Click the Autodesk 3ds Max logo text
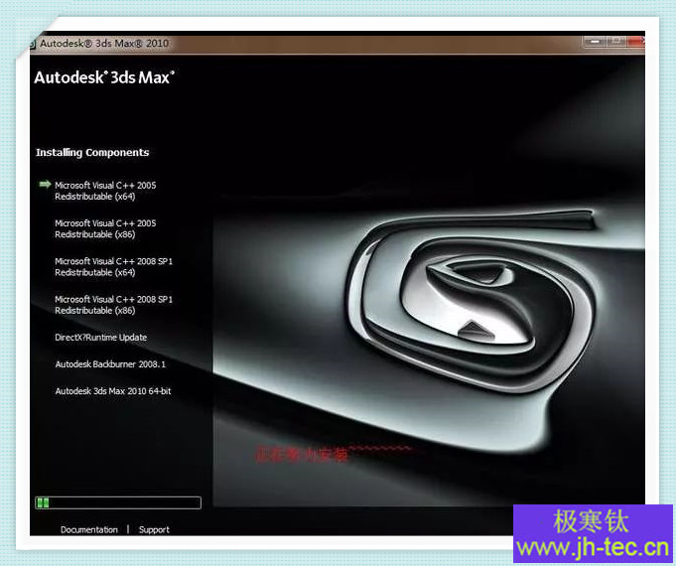Viewport: 676px width, 566px height. coord(104,77)
